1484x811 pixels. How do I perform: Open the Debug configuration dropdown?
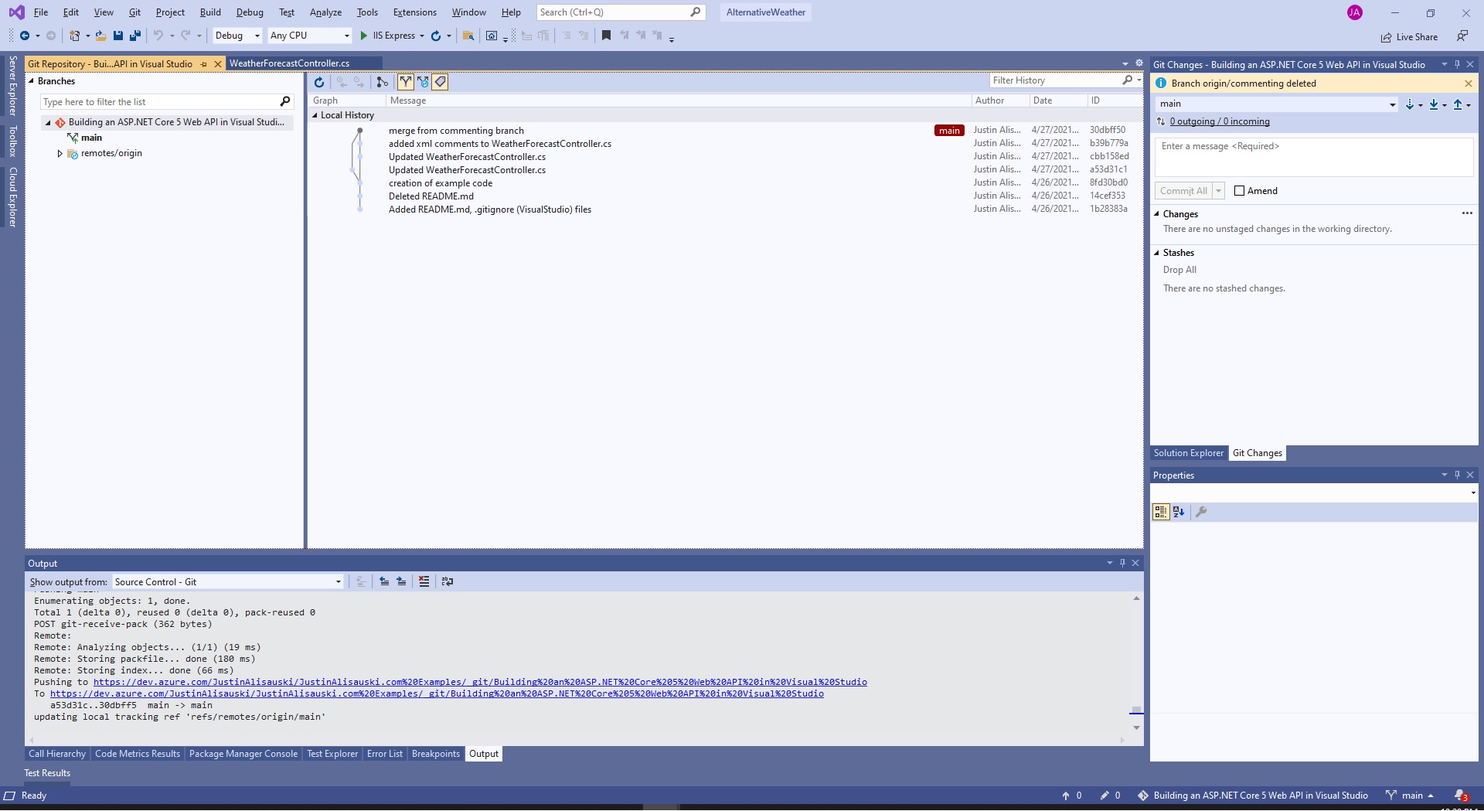coord(237,36)
